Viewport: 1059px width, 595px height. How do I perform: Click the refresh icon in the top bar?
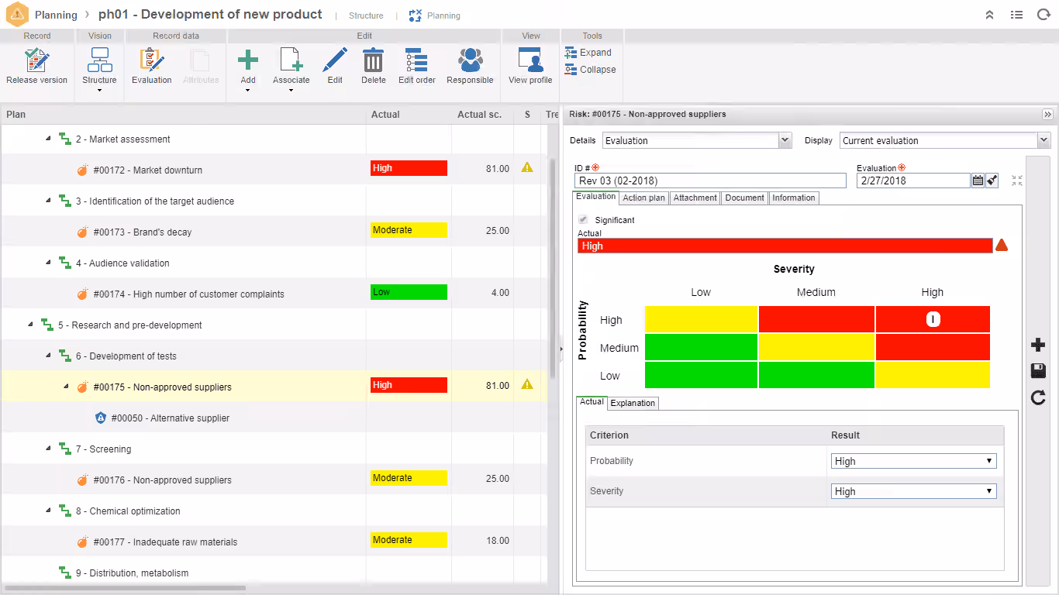click(x=1043, y=15)
